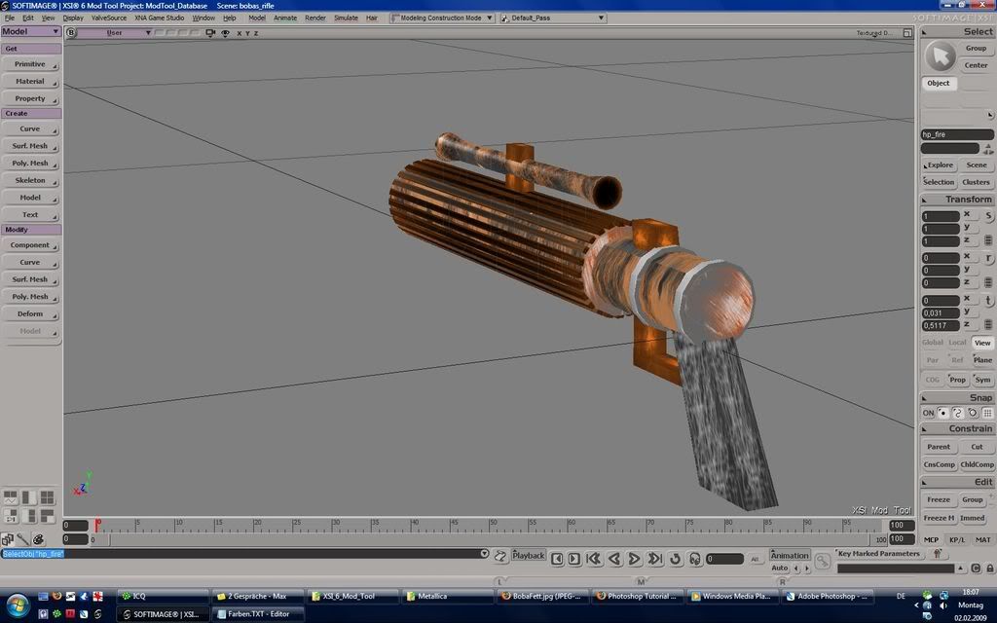
Task: Click the hp_fire object name field
Action: [x=957, y=134]
